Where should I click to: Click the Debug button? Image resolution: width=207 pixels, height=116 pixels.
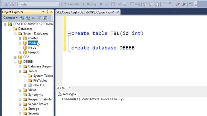pyautogui.click(x=89, y=4)
